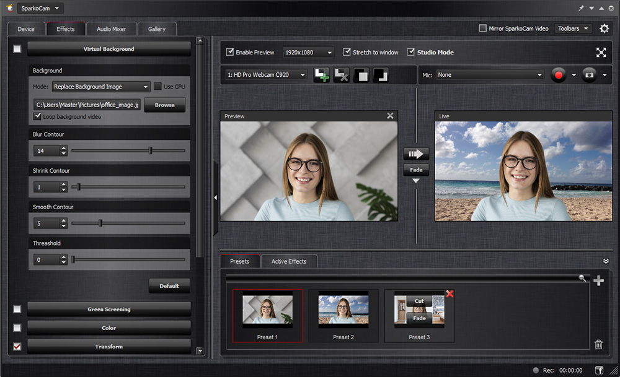620x377 pixels.
Task: Add a new preset with the plus icon
Action: 598,280
